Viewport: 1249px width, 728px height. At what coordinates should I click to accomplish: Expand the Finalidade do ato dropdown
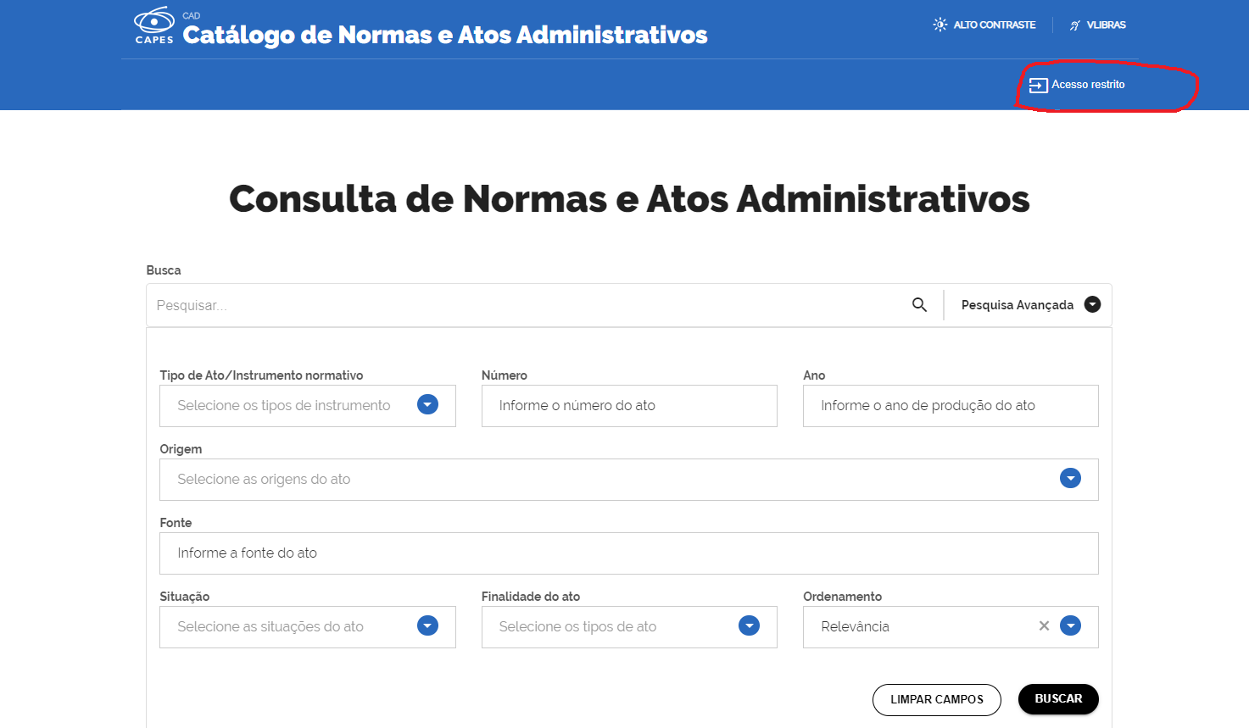coord(749,626)
